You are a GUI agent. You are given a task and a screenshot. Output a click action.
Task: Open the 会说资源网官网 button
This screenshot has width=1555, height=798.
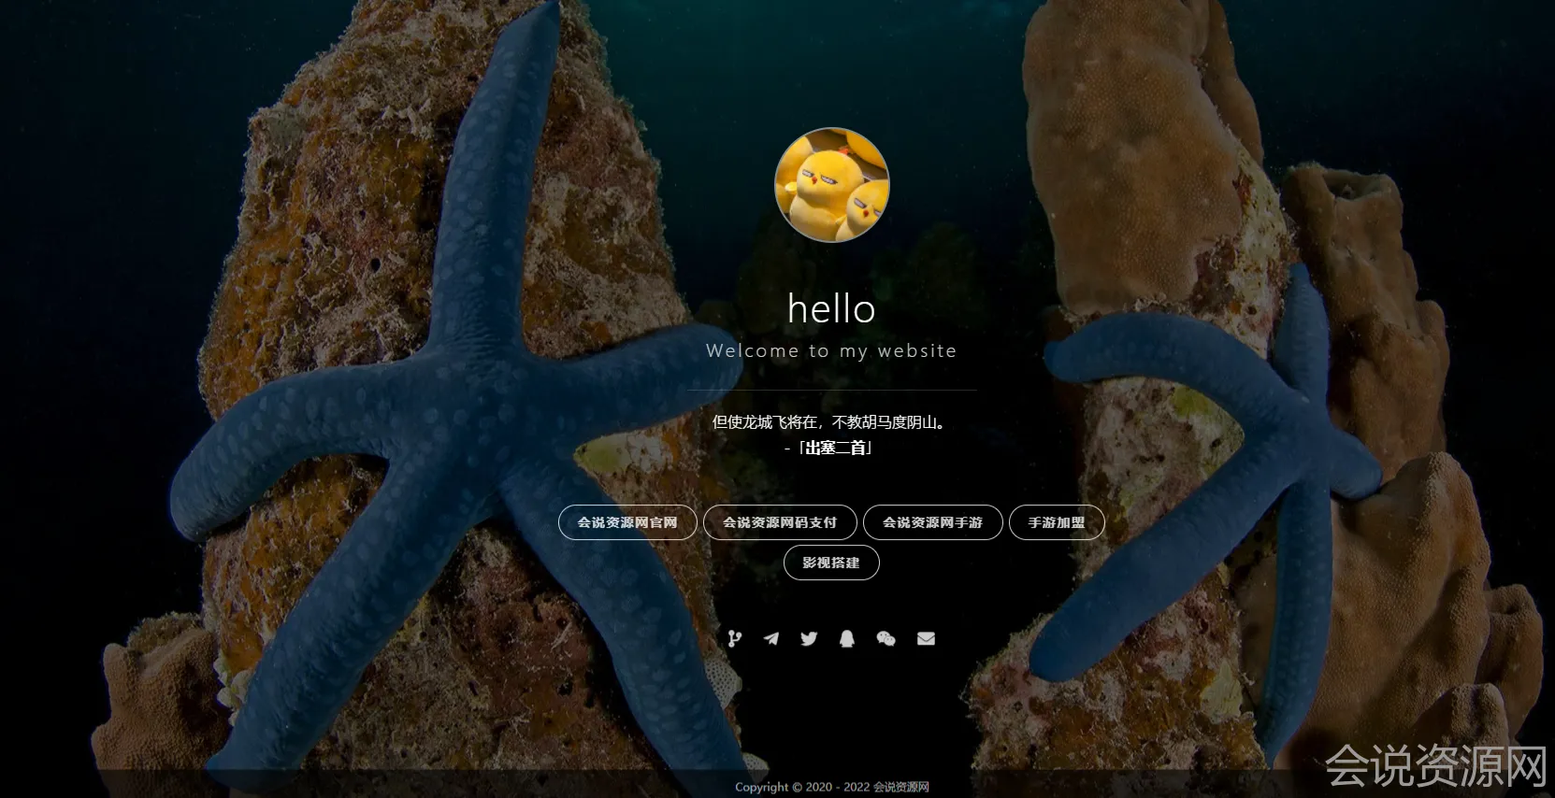[x=627, y=522]
